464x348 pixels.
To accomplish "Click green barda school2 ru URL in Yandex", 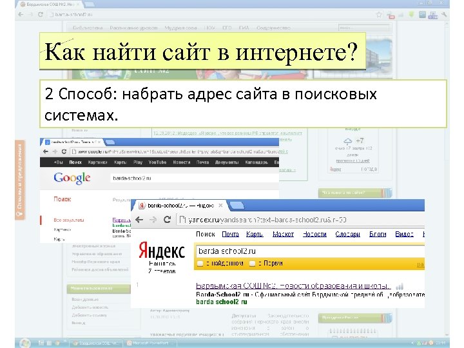I will pyautogui.click(x=221, y=302).
